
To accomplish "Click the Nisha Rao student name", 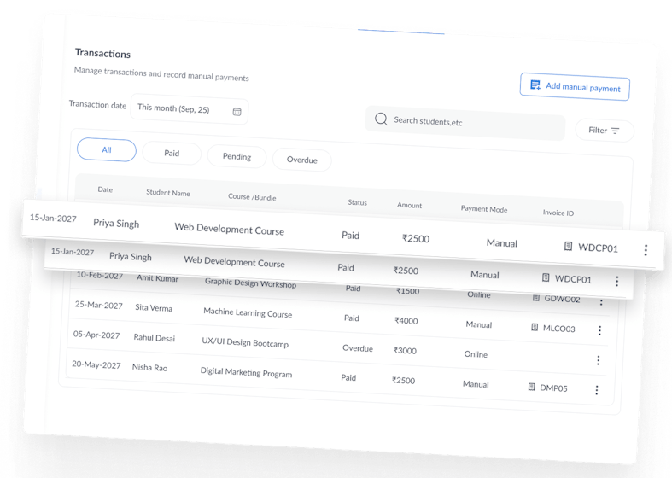I will 149,368.
